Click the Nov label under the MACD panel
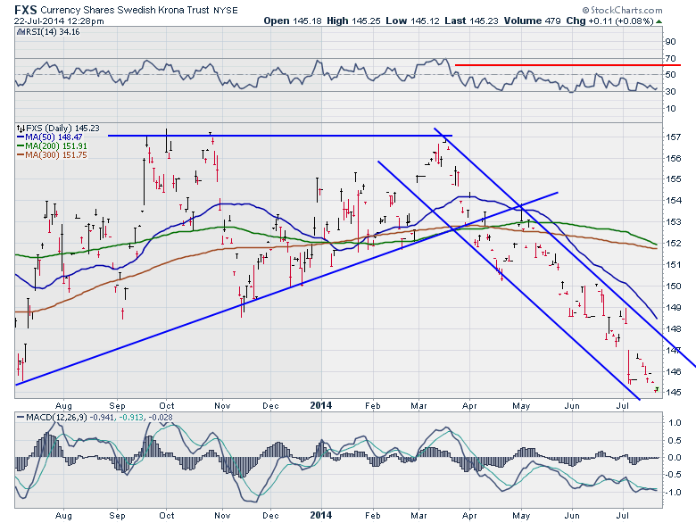The height and width of the screenshot is (523, 696). 222,516
